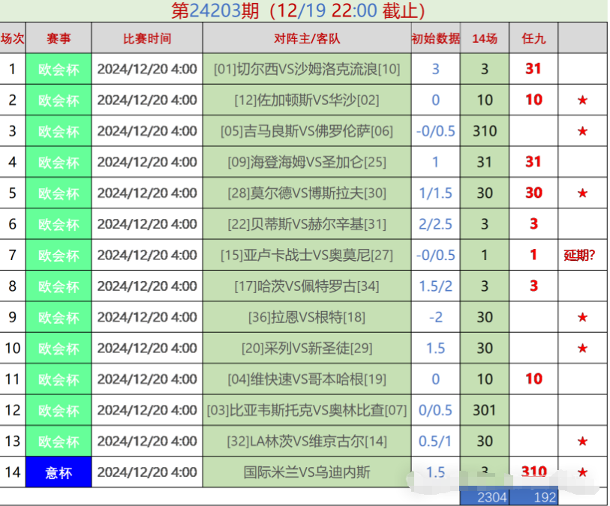Select the 初始数据 column header
Image resolution: width=610 pixels, height=506 pixels.
pos(435,38)
